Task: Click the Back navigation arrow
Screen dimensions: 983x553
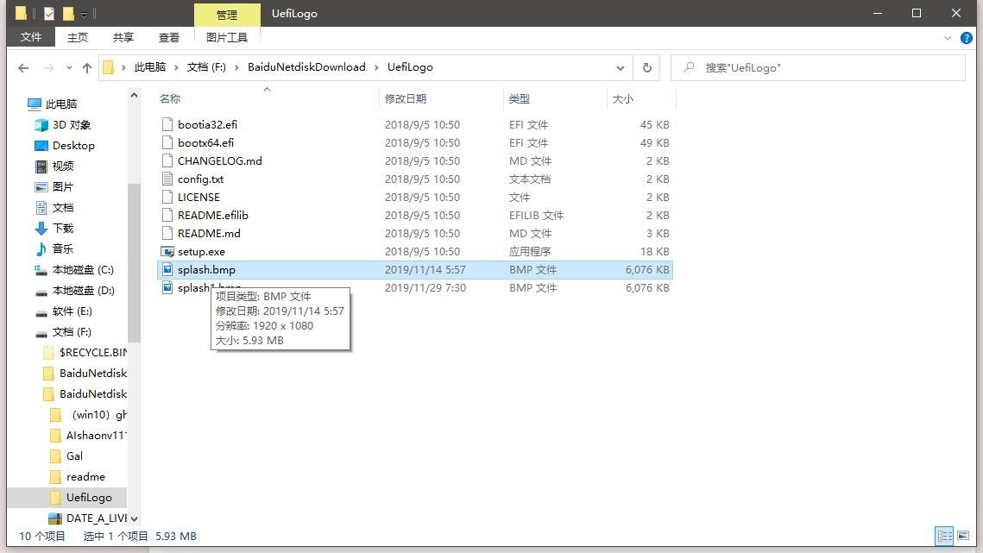Action: click(23, 67)
